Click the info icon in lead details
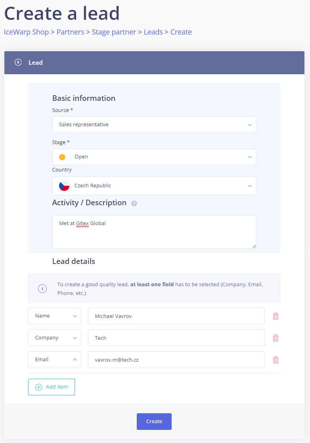Screen dimensions: 310x443 click(42, 289)
